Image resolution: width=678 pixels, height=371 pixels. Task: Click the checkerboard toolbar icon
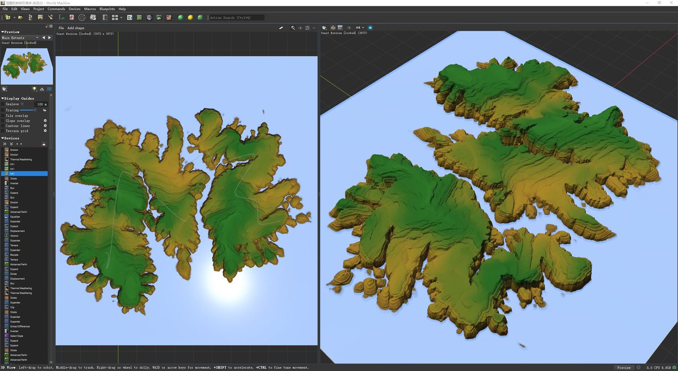click(x=93, y=18)
